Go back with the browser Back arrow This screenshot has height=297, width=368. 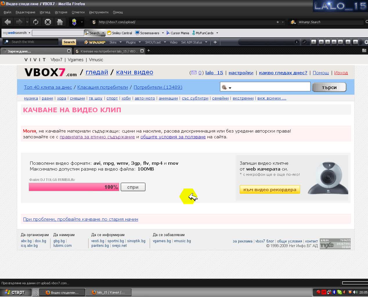[x=8, y=22]
